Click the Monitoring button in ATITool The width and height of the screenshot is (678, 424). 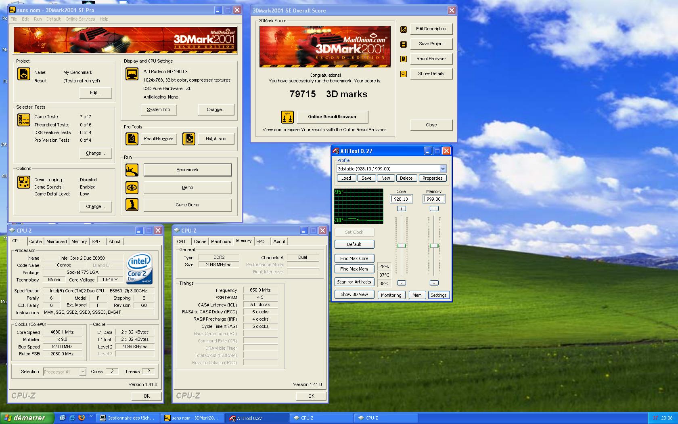(x=391, y=295)
